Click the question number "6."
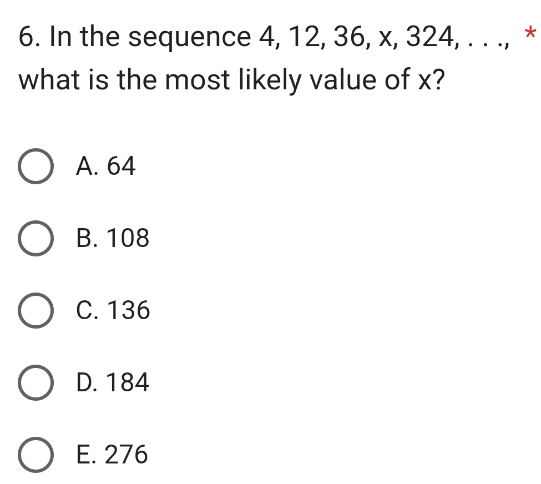 (29, 38)
